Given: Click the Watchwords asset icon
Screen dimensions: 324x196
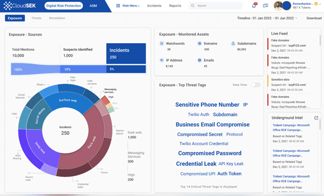Looking at the screenshot, I should click(161, 43).
